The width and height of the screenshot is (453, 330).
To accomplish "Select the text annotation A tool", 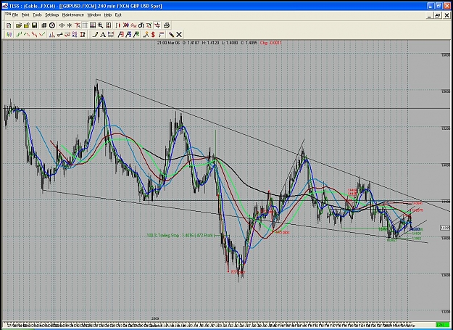I will [x=103, y=35].
